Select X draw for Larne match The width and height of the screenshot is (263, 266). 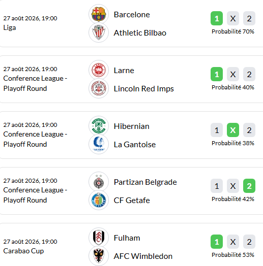(x=233, y=74)
